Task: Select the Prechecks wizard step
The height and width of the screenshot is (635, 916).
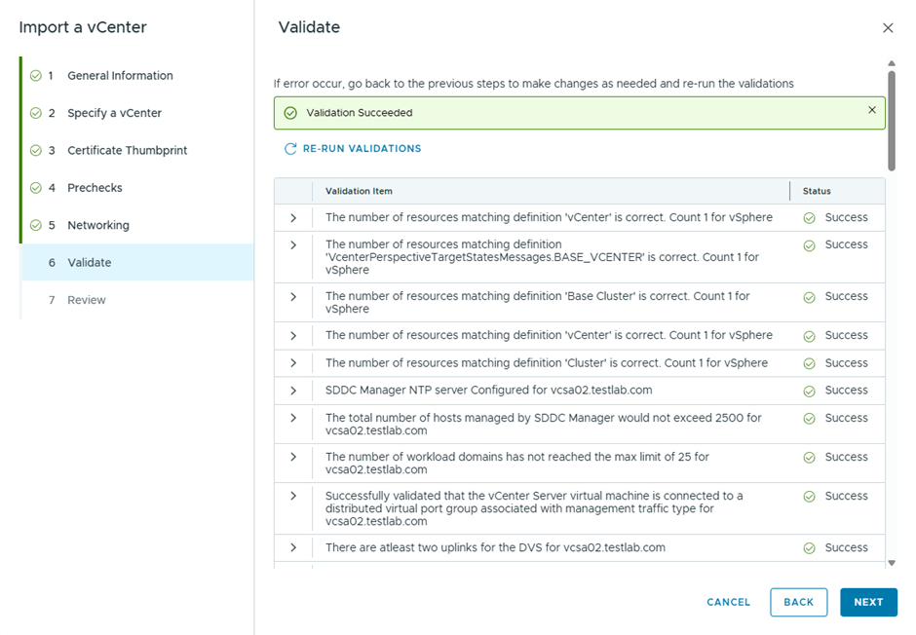Action: pyautogui.click(x=95, y=188)
